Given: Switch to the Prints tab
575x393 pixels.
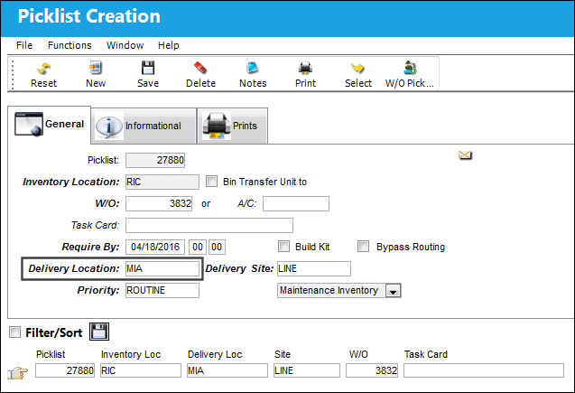Looking at the screenshot, I should tap(233, 126).
